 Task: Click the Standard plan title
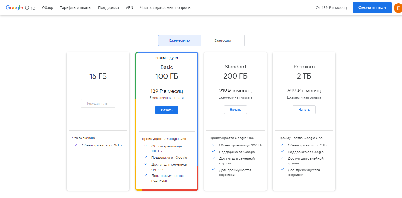coord(235,67)
